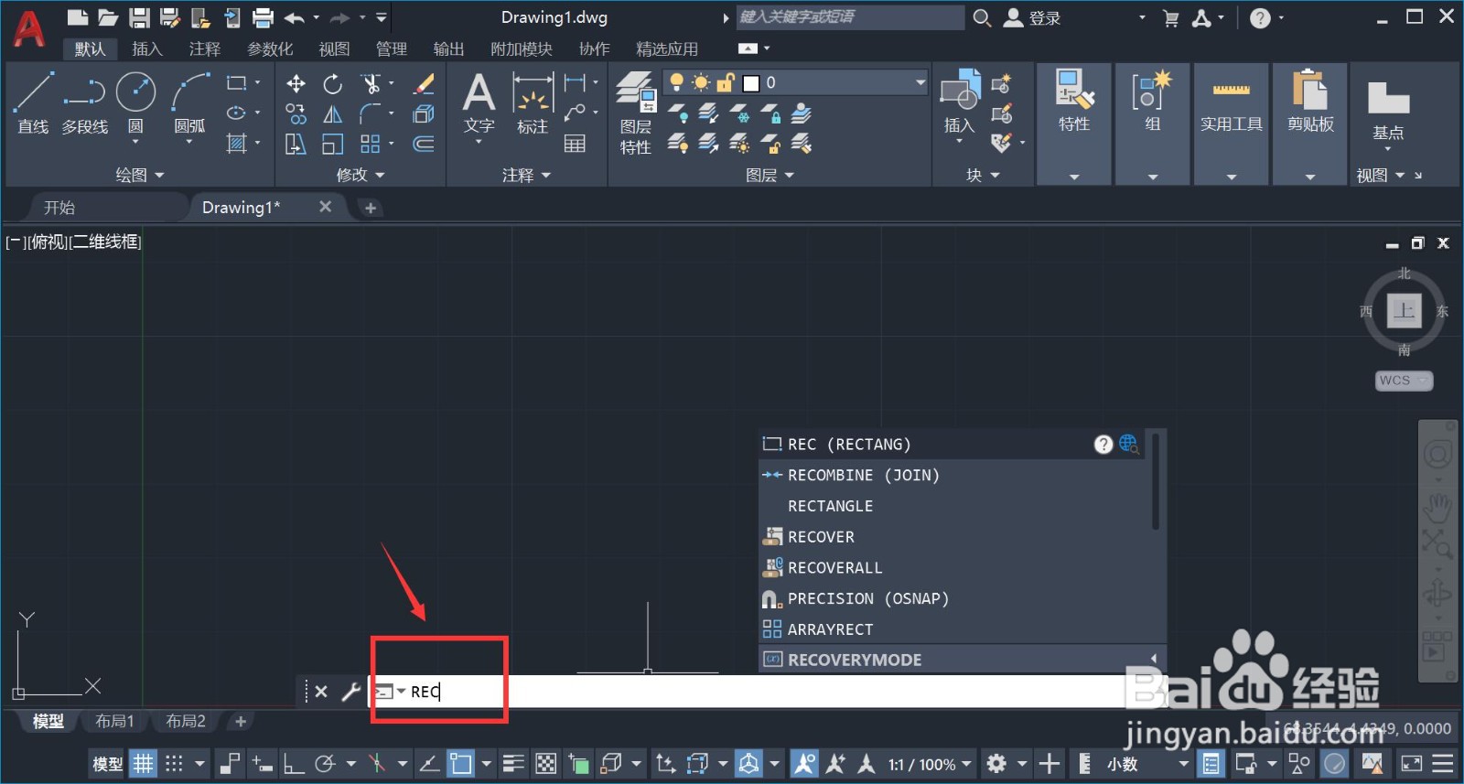Select the Text (文字) tool

click(479, 103)
